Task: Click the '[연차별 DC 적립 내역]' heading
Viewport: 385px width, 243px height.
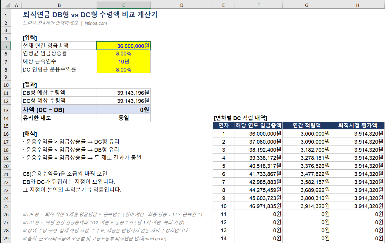Action: pos(240,118)
